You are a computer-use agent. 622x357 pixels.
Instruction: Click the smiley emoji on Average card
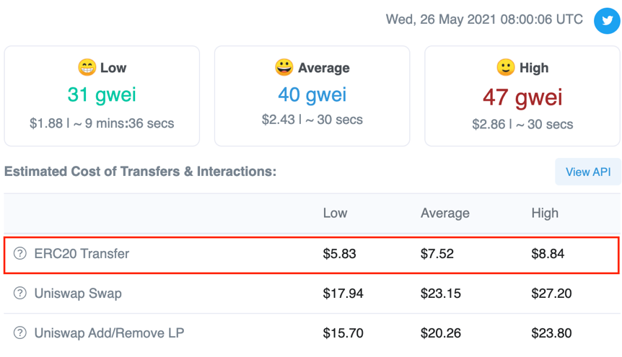click(284, 68)
